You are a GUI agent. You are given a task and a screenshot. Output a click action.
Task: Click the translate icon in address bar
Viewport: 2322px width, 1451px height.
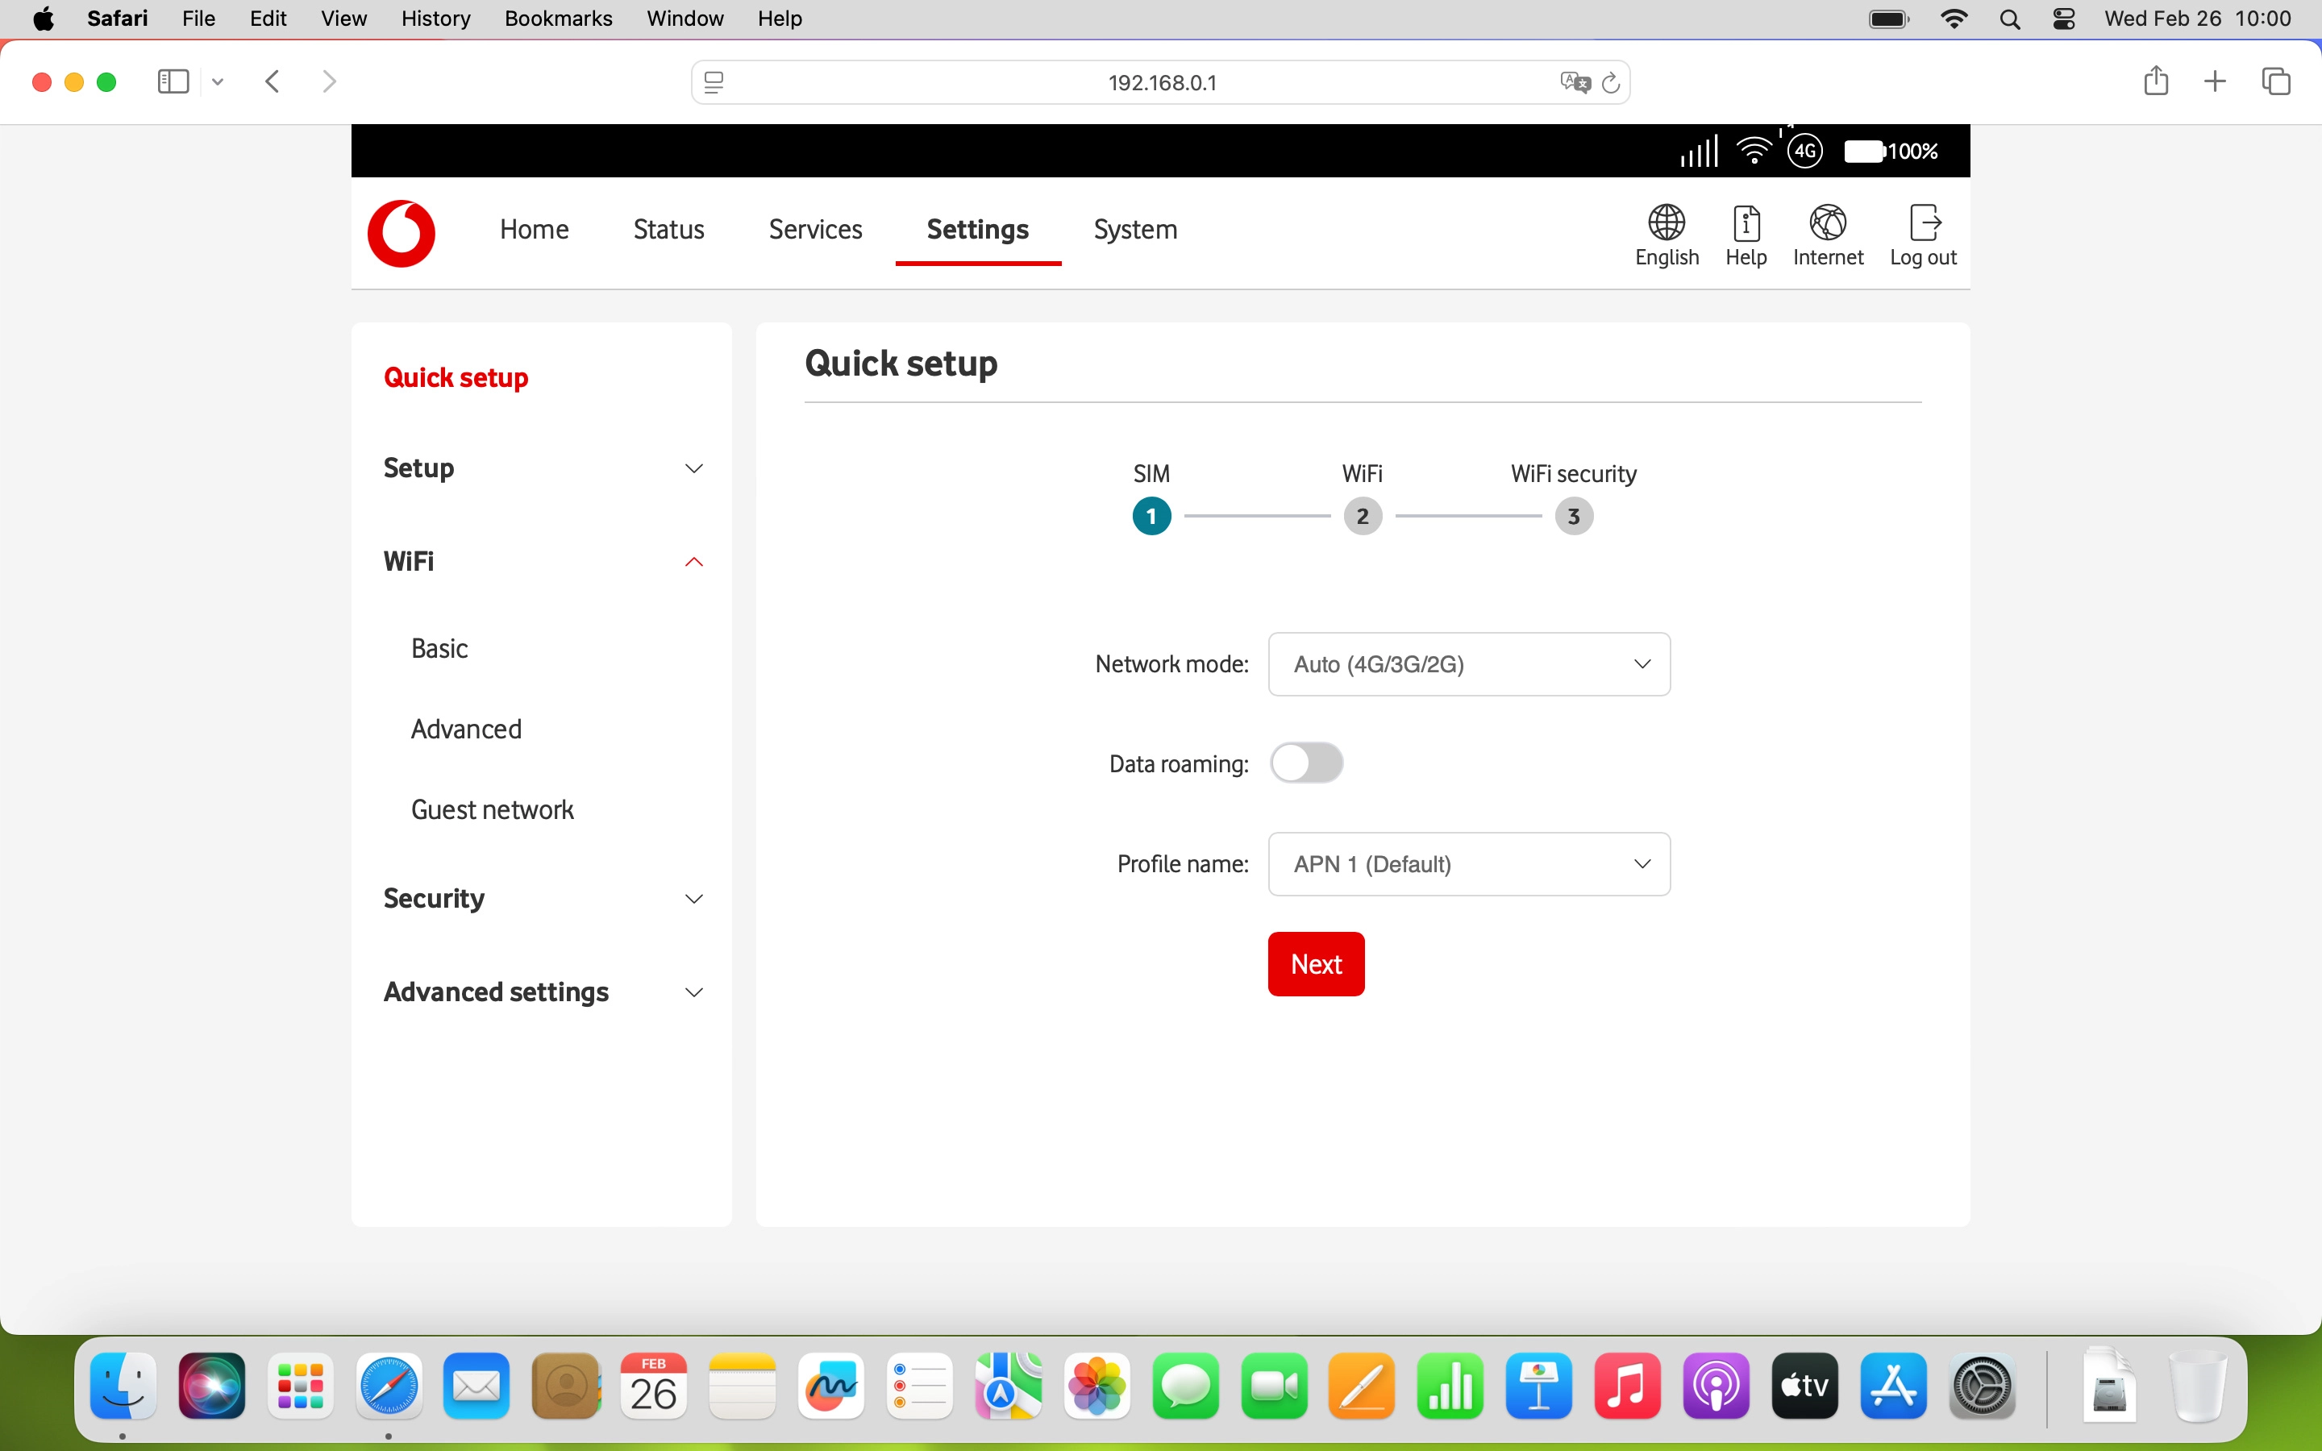click(1575, 84)
